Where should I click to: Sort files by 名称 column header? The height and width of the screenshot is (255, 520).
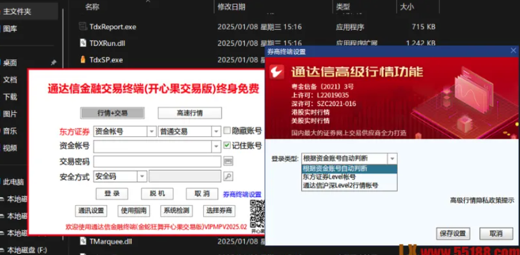92,7
